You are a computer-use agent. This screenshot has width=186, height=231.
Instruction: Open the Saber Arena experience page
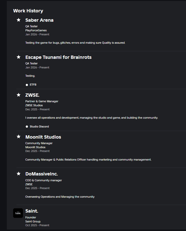pos(39,20)
